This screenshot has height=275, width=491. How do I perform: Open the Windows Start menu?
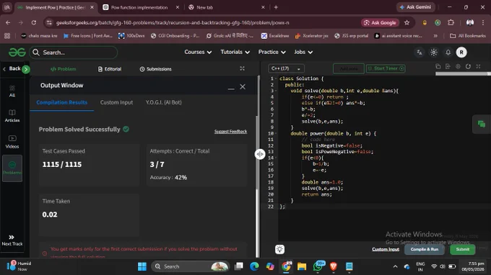tap(142, 266)
